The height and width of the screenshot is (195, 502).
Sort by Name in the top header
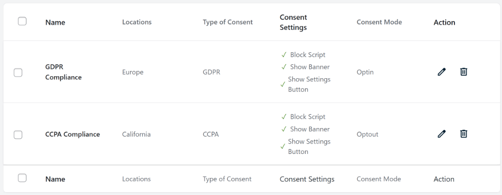[x=55, y=22]
